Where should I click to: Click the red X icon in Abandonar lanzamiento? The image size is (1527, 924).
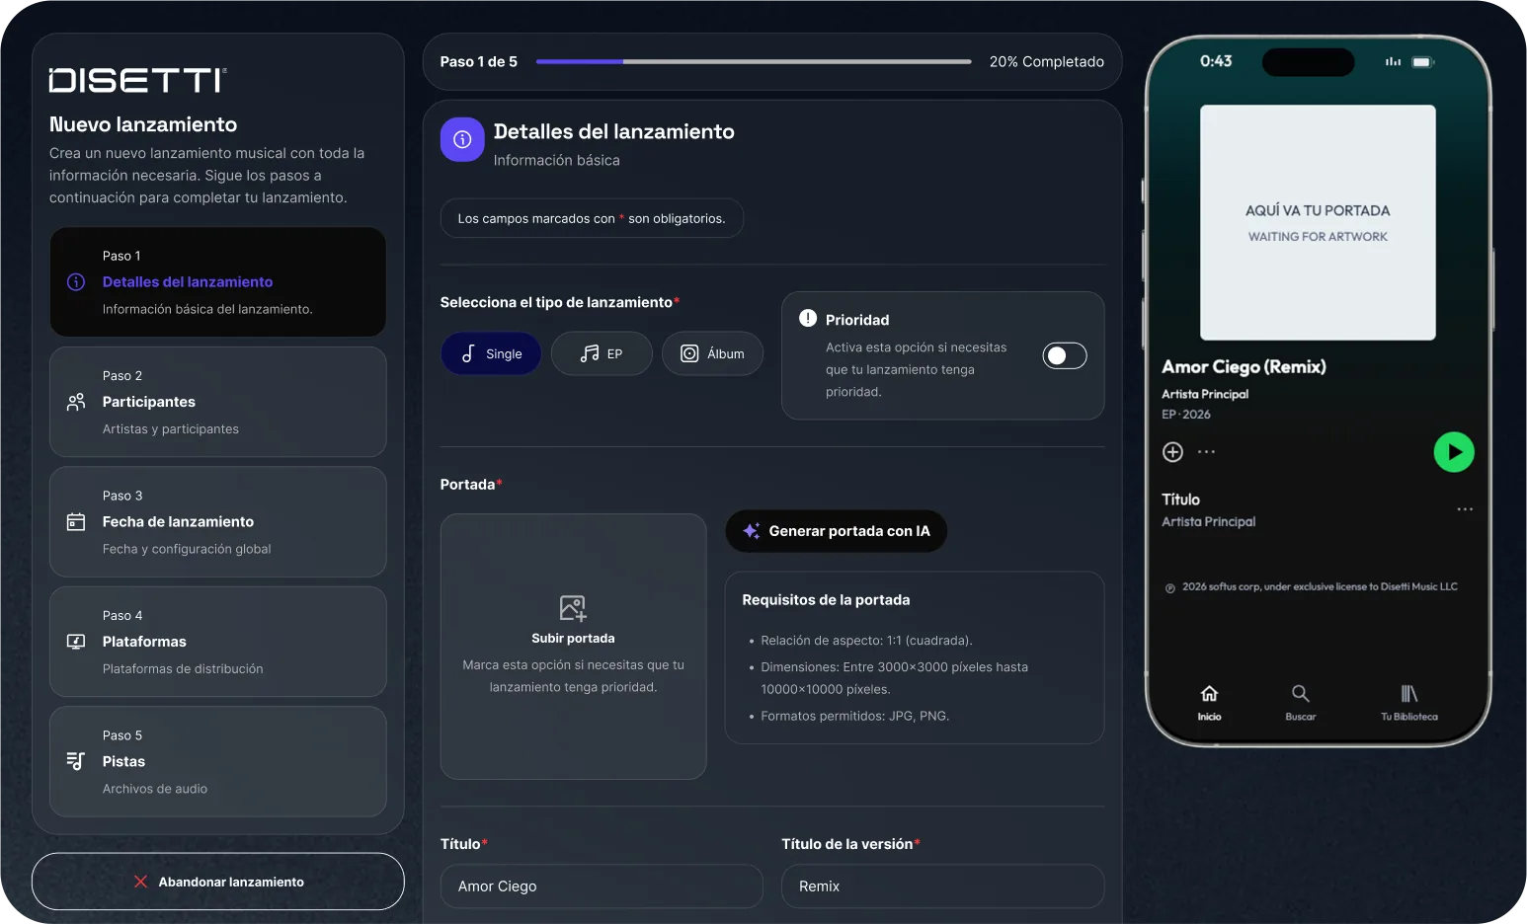pyautogui.click(x=140, y=882)
